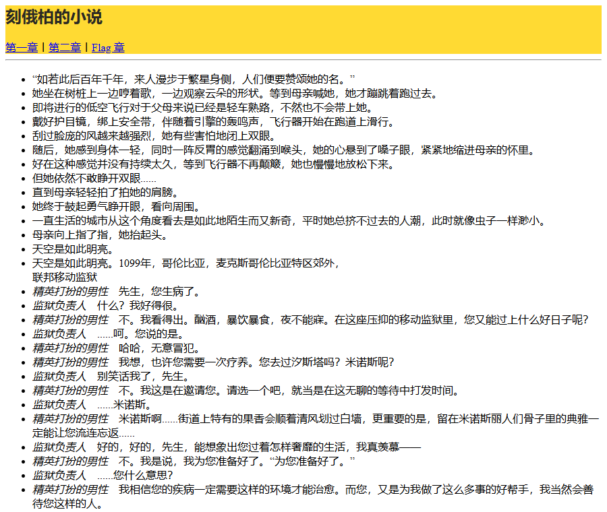The image size is (607, 512).
Task: Click the line 什么？我好得很
Action: point(105,306)
